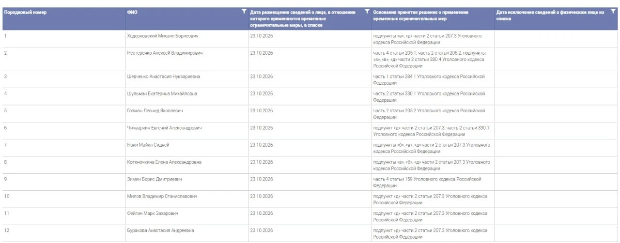Select Ходорковский Михаил Борисович name cell
Image resolution: width=620 pixels, height=243 pixels.
pos(186,39)
